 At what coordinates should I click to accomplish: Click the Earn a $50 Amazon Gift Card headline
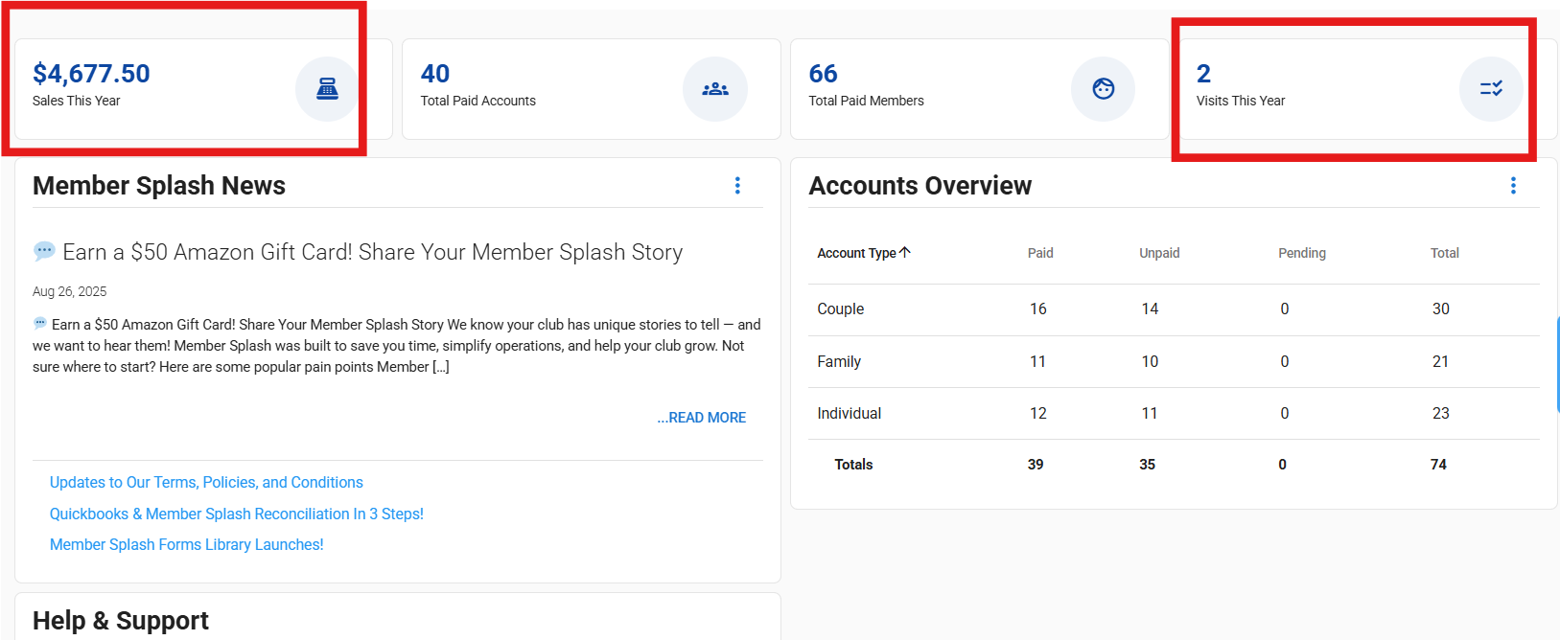(372, 252)
